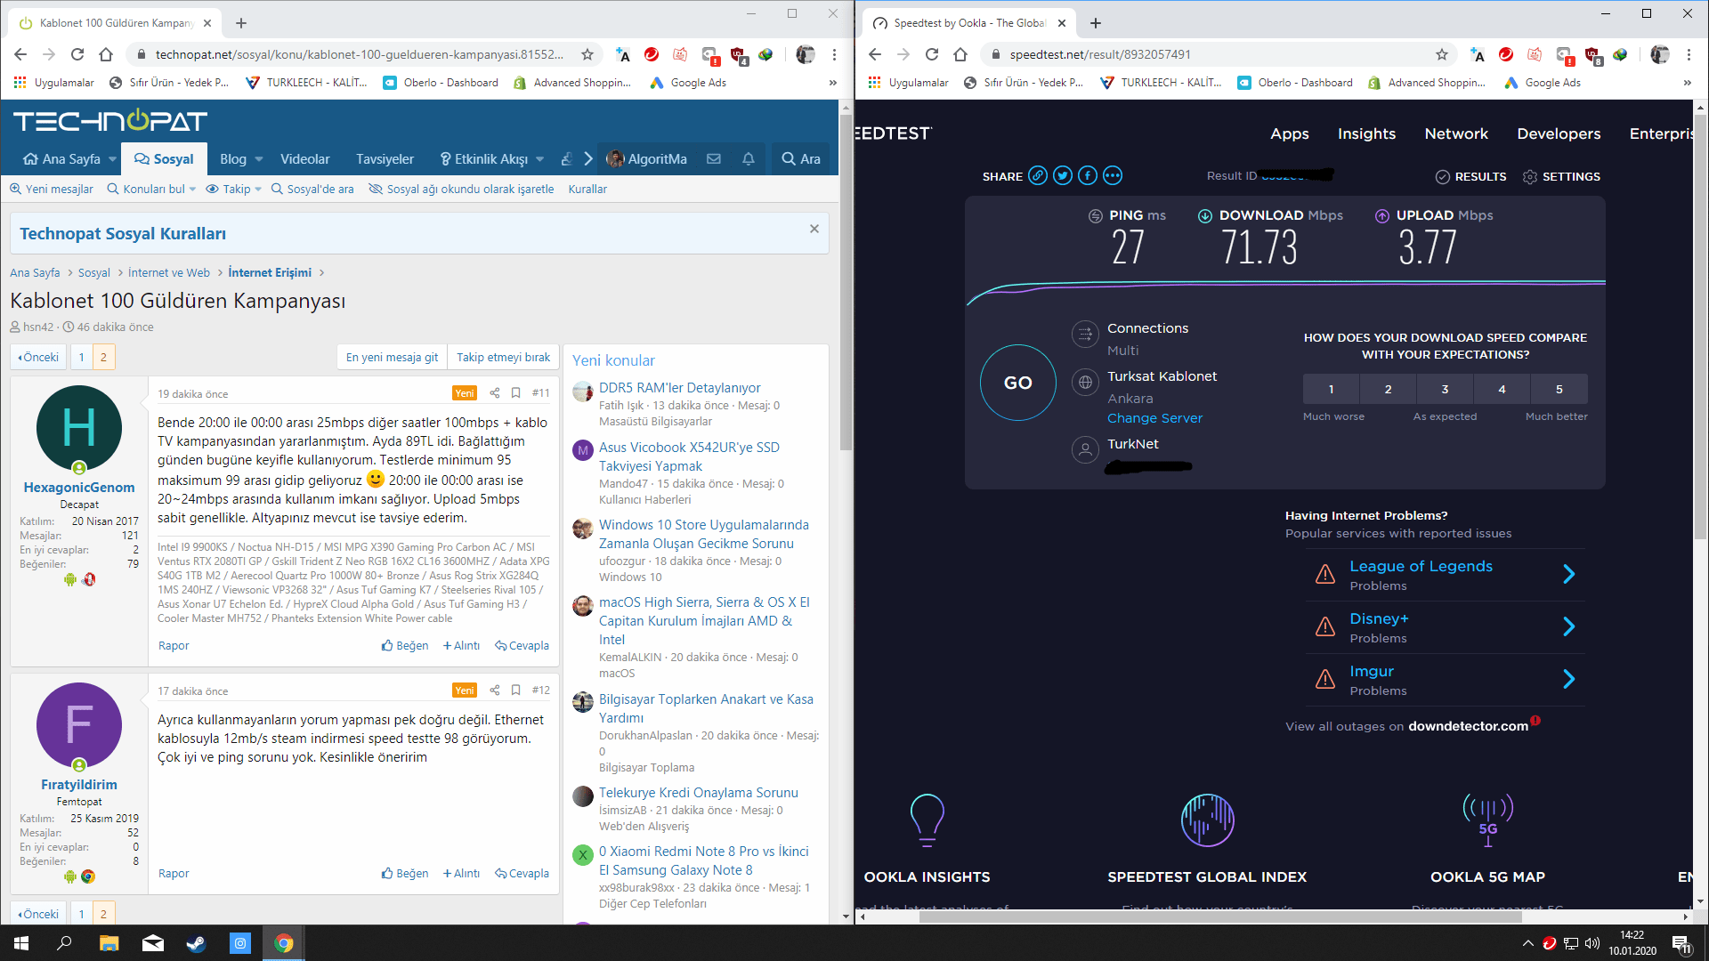Select rating 3 As expected
This screenshot has height=961, width=1709.
tap(1445, 389)
